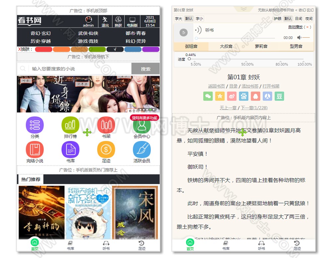The width and height of the screenshot is (332, 258).
Task: Open the 排行榜 ranking icon
Action: pos(70,125)
